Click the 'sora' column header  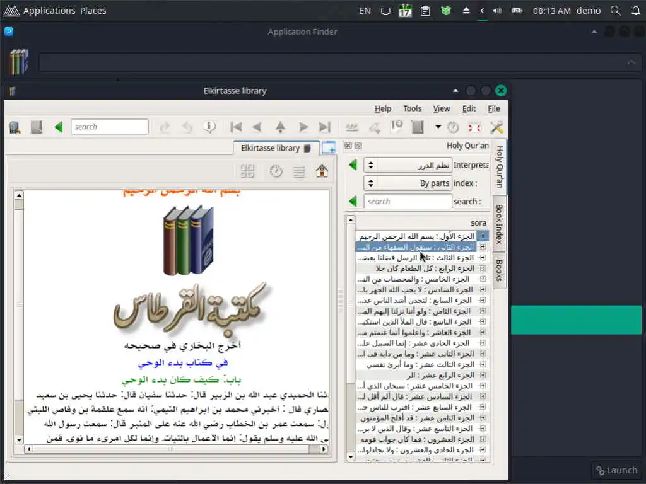pos(422,222)
